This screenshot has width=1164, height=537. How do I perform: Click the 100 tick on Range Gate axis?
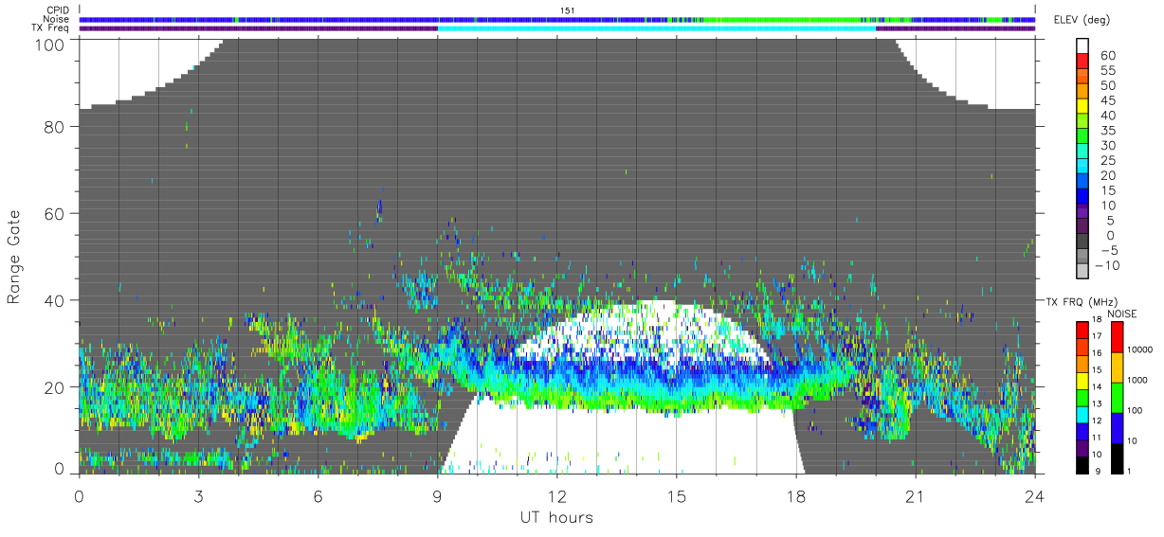click(x=49, y=44)
